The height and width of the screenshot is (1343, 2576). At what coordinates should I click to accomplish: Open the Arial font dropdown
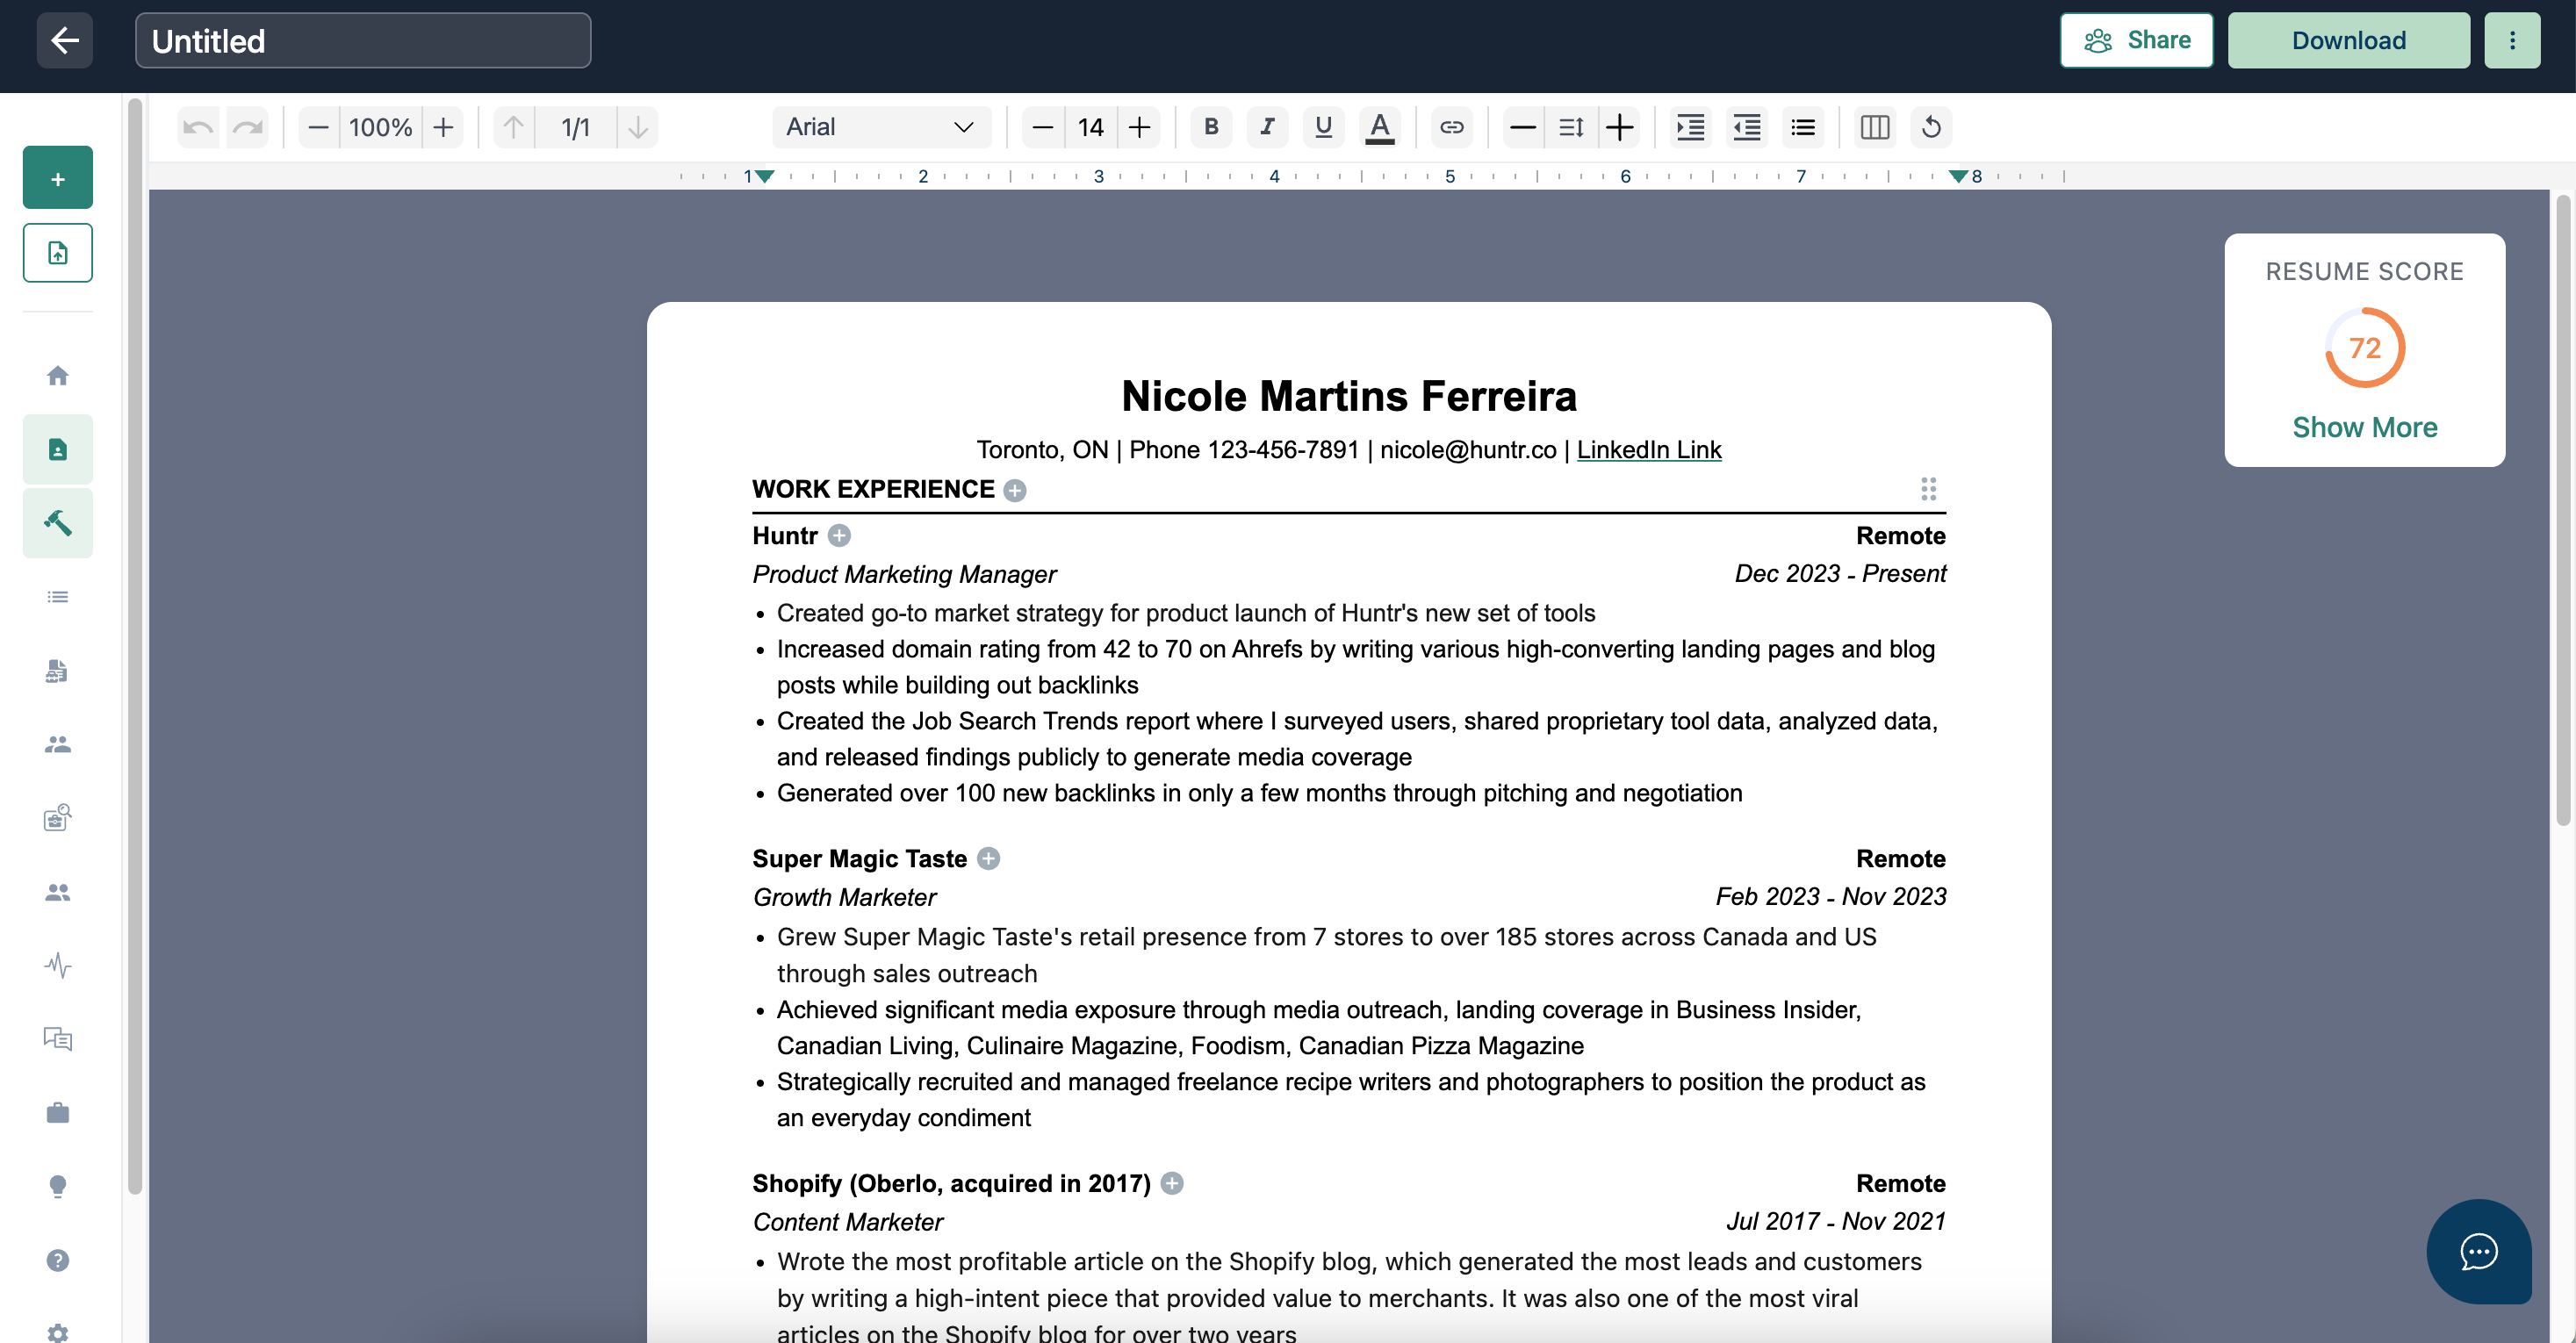coord(880,127)
